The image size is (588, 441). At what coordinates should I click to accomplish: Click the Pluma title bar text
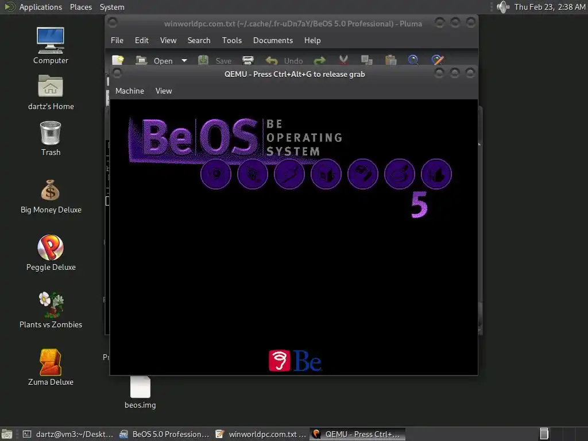pos(293,24)
